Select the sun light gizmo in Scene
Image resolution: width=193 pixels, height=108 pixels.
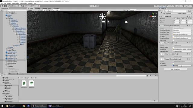coord(103,16)
